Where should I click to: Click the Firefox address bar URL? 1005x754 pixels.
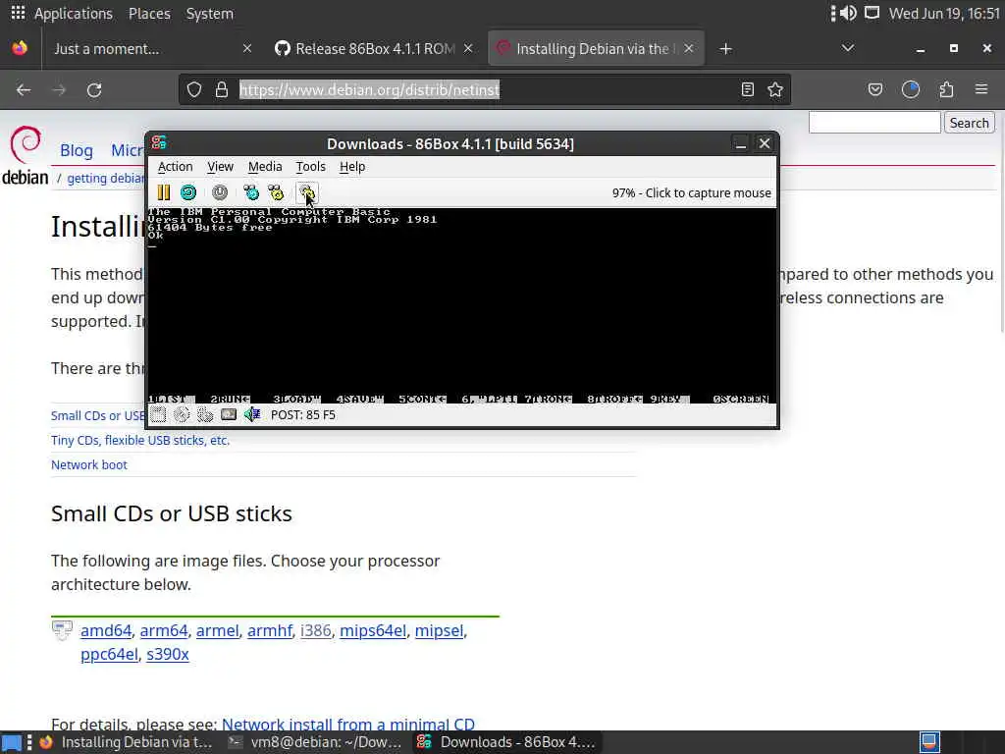369,89
